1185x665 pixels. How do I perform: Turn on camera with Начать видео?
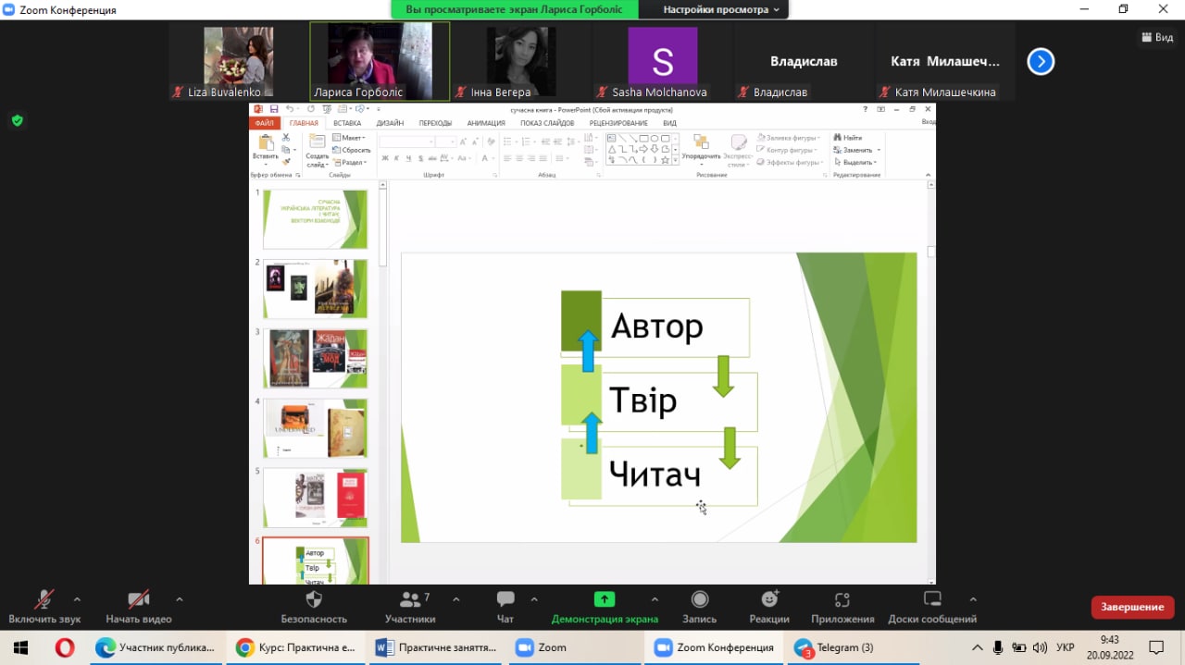click(138, 600)
